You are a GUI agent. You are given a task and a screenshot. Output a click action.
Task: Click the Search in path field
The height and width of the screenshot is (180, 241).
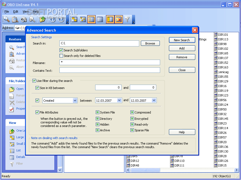(99, 43)
